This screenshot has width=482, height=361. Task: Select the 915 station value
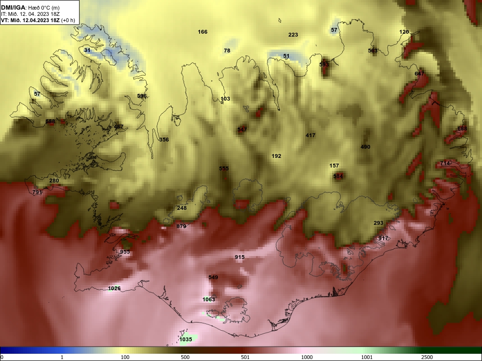(x=240, y=257)
